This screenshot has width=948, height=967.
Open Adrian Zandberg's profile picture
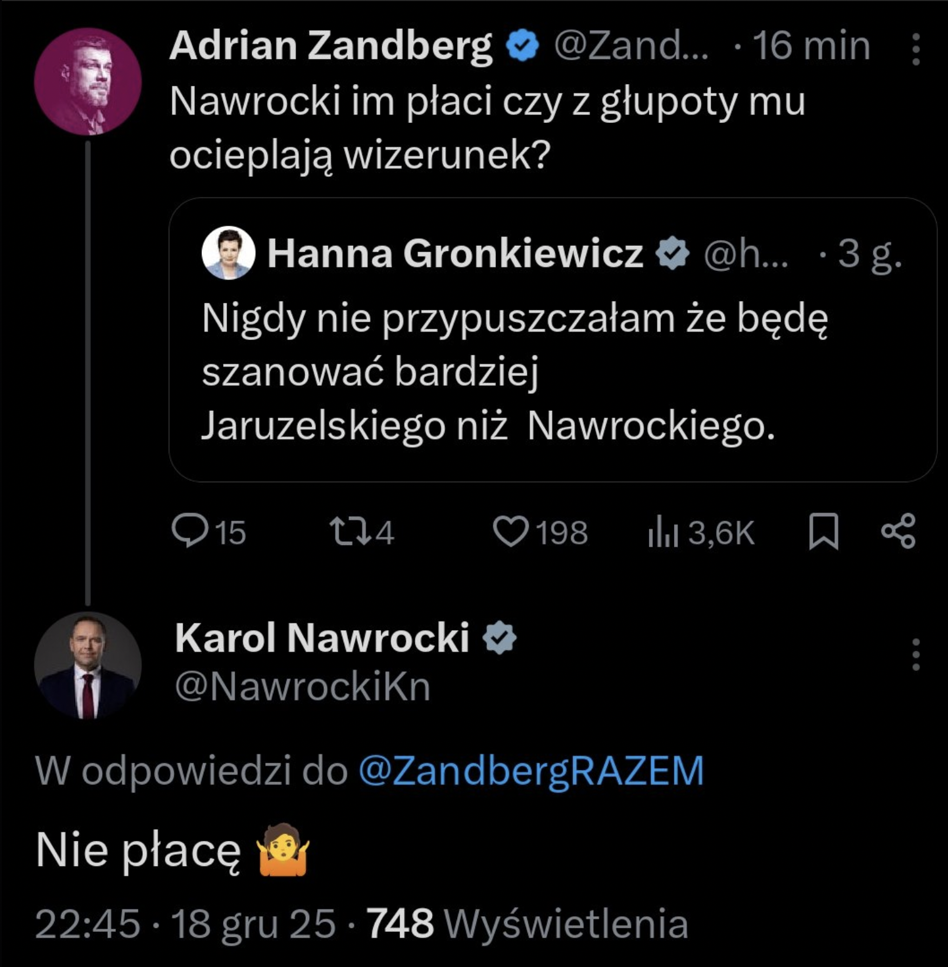[x=88, y=82]
